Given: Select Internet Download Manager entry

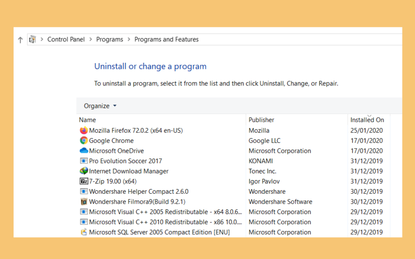Looking at the screenshot, I should click(129, 171).
